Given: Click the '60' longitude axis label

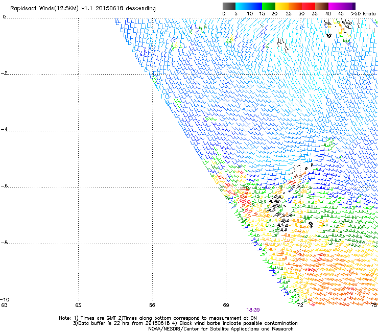Looking at the screenshot, I should coord(4,305).
